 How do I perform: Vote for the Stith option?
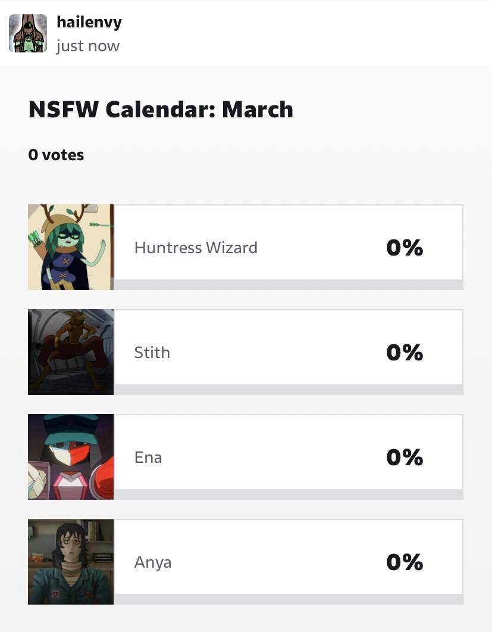click(152, 352)
